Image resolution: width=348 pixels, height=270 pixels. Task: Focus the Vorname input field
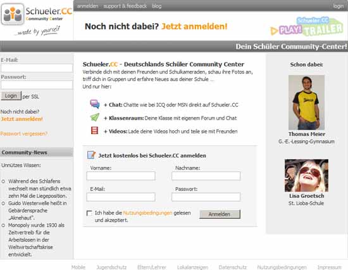(x=121, y=176)
